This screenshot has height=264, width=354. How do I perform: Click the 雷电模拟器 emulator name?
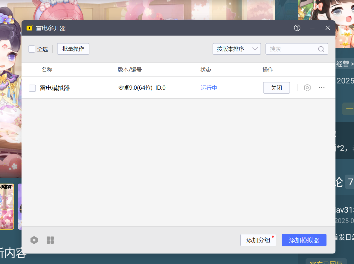point(55,88)
